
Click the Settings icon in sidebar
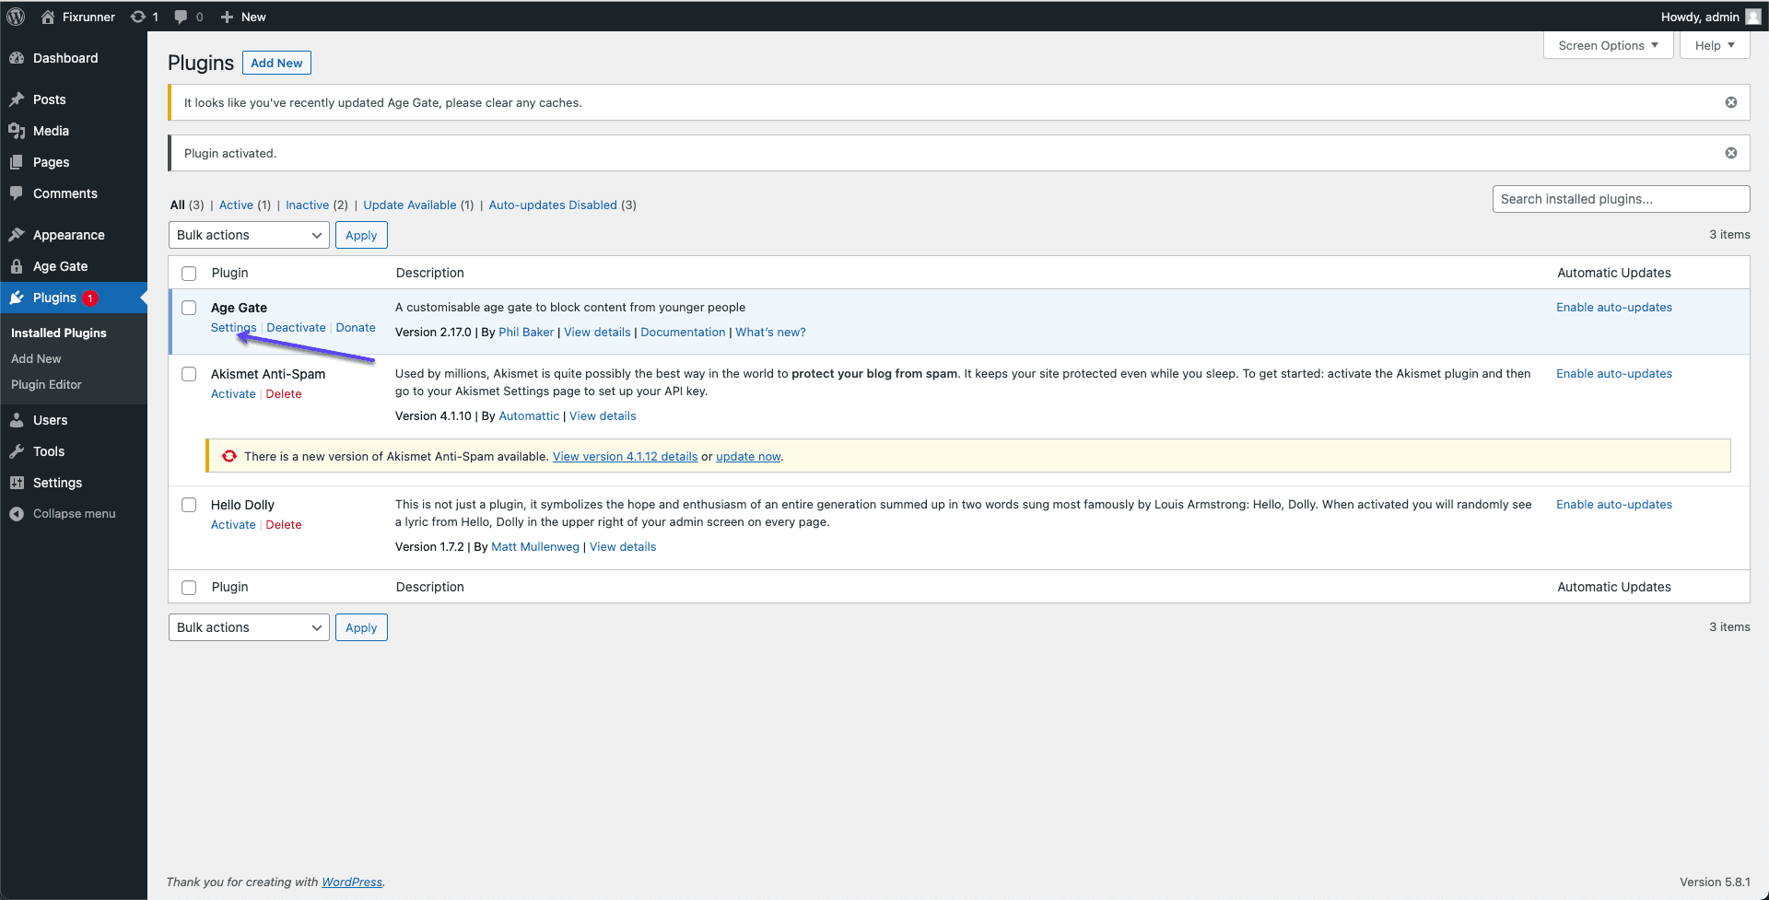tap(17, 483)
